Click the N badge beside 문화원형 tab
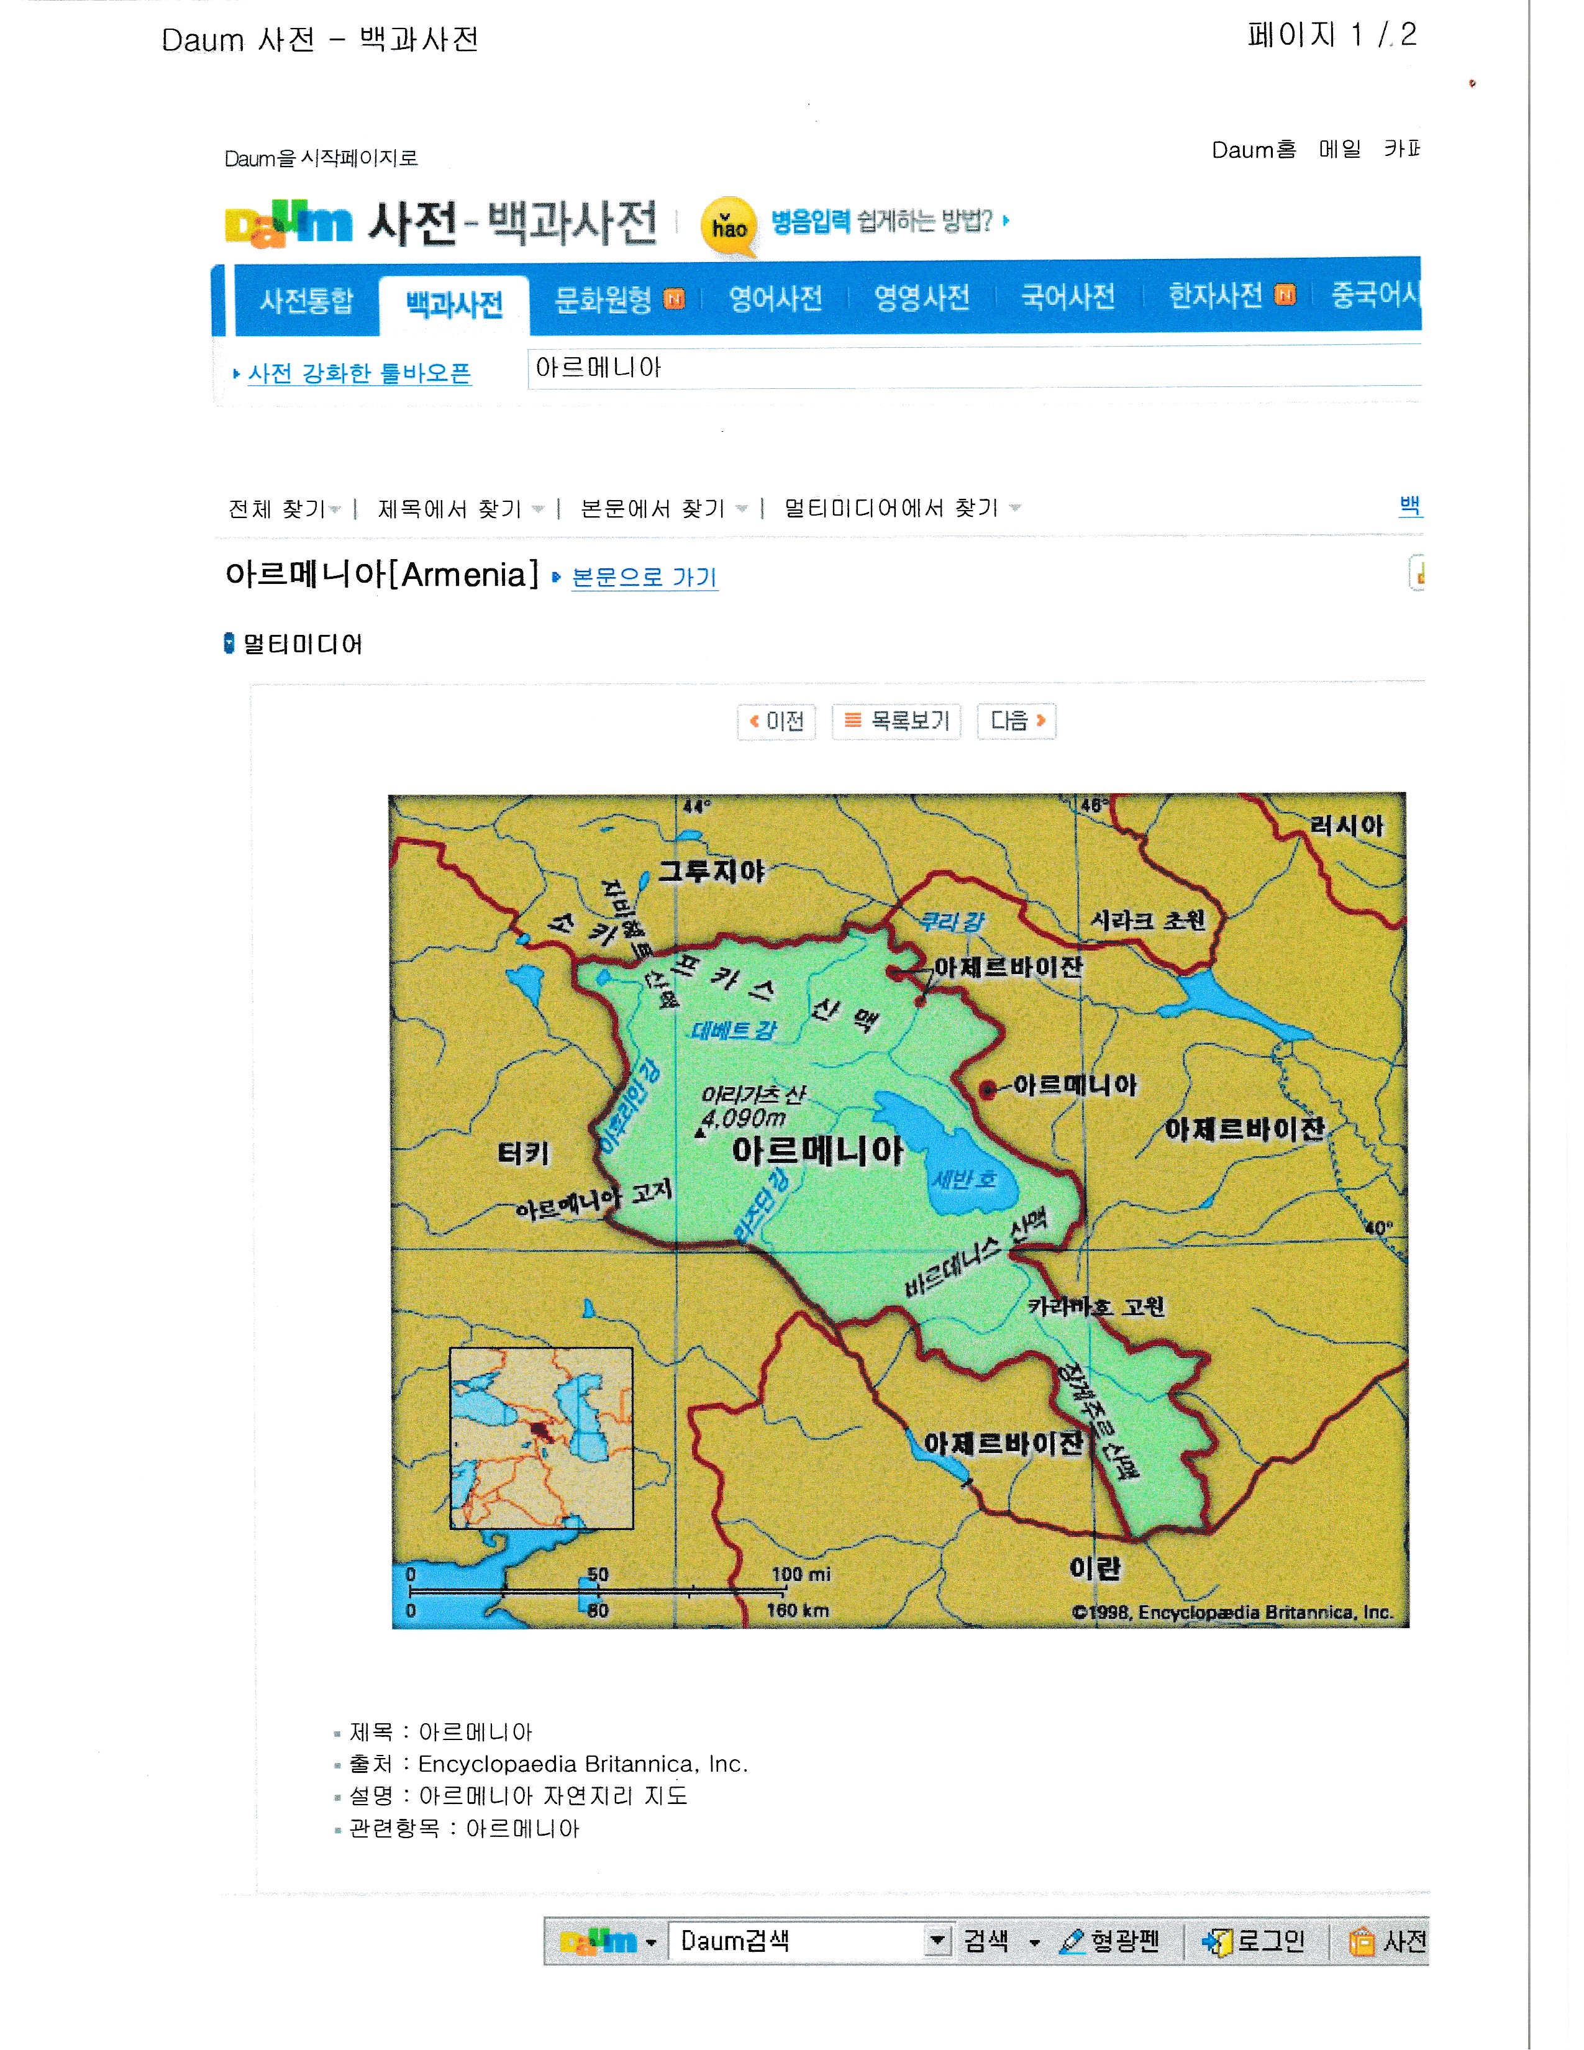1584x2050 pixels. [674, 298]
